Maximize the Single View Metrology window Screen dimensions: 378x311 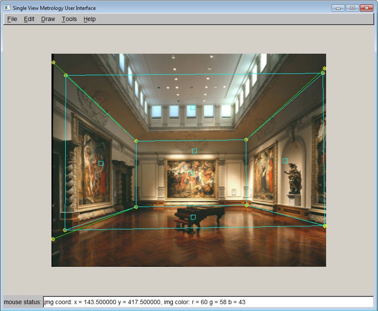[352, 8]
